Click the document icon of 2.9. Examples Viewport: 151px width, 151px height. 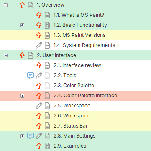coord(47,146)
